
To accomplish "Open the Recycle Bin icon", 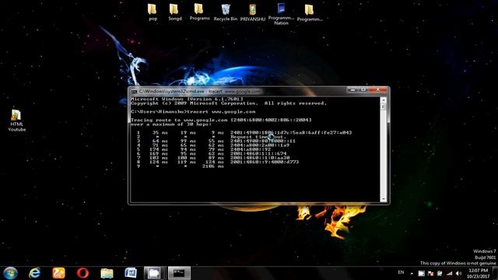I will coord(226,12).
